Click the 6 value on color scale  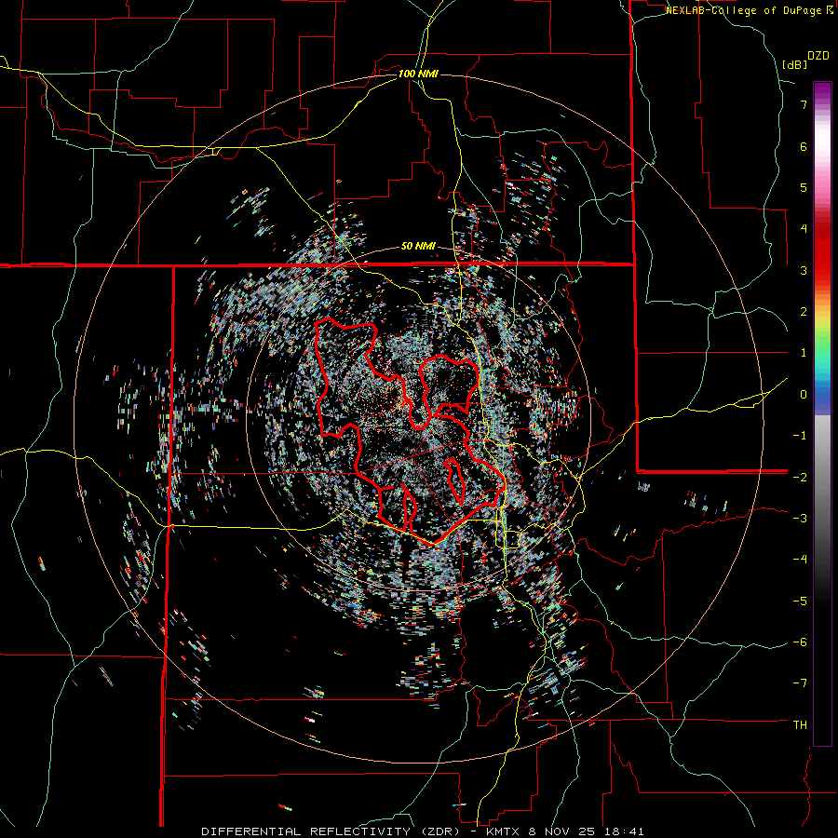click(x=804, y=146)
